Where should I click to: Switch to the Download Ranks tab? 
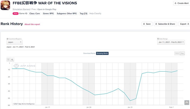pyautogui.click(x=89, y=53)
